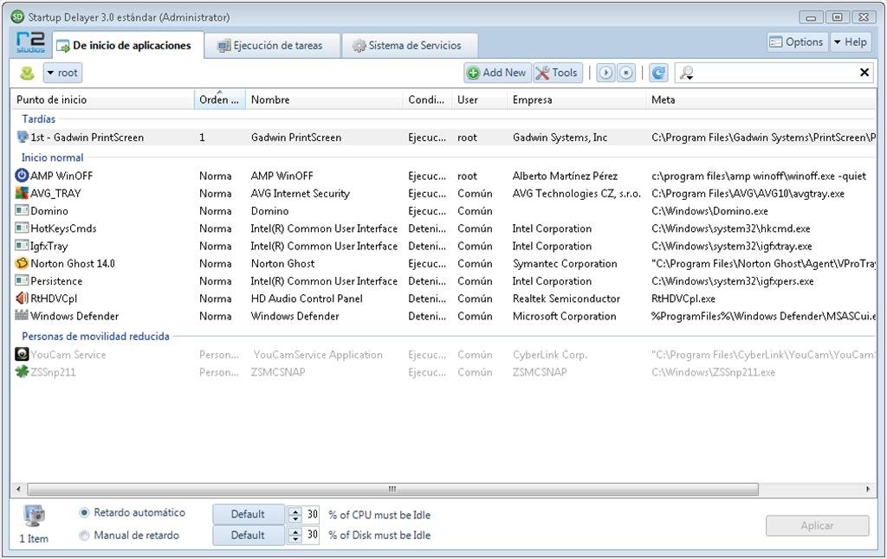The image size is (887, 559).
Task: Click Default button for Disk idle
Action: (x=249, y=535)
